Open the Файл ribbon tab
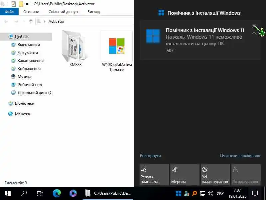Viewport: 266px width, 200px height. 9,12
